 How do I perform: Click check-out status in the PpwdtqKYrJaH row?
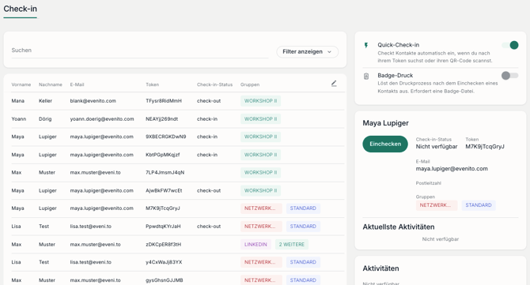click(209, 227)
